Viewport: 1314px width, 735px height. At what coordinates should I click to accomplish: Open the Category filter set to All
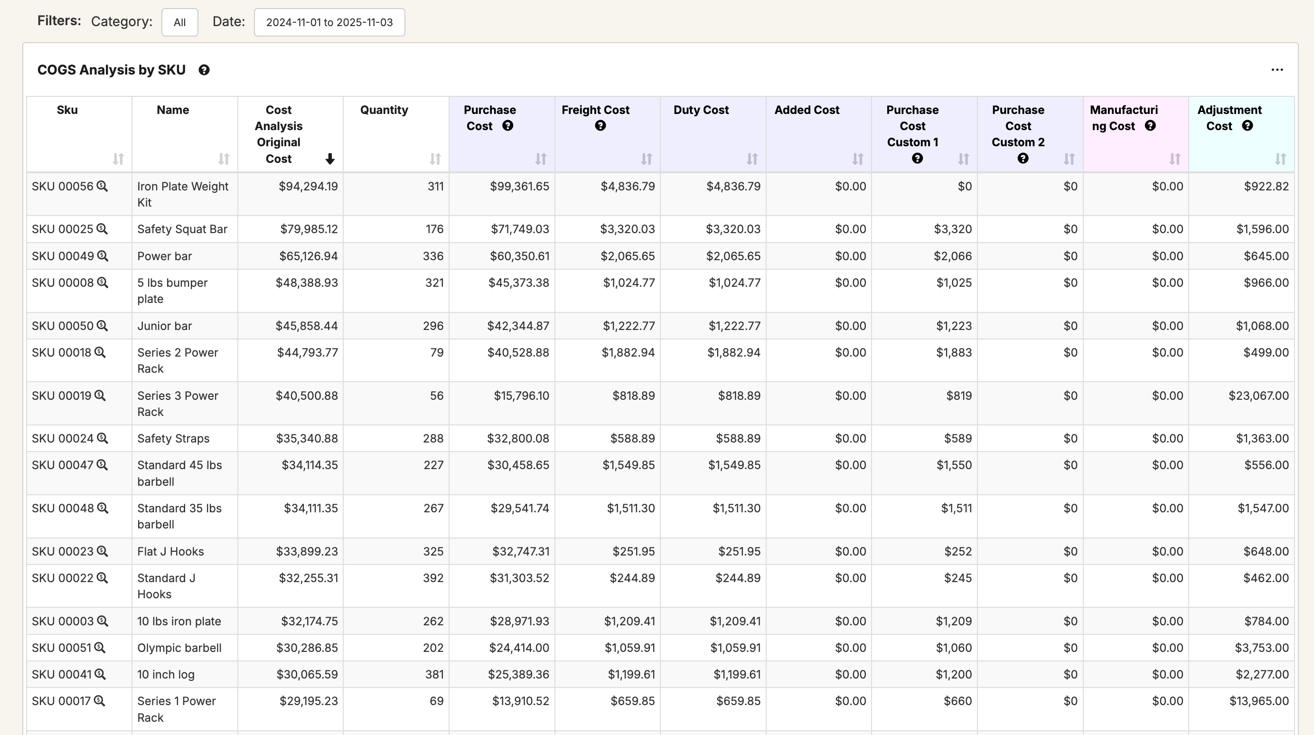click(179, 22)
